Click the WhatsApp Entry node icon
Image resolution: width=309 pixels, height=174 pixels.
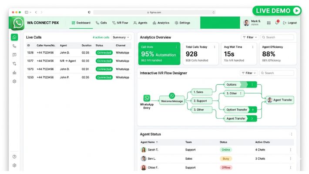tap(147, 98)
